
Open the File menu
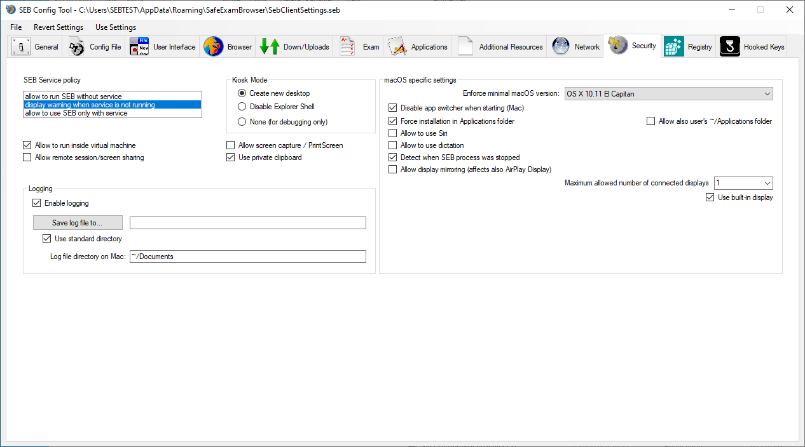pos(16,27)
